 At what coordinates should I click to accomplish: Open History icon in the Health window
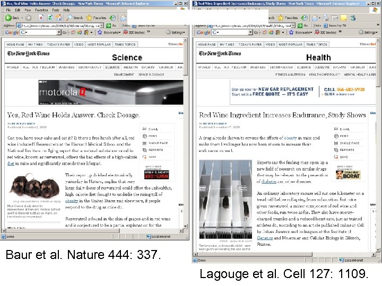coord(304,18)
